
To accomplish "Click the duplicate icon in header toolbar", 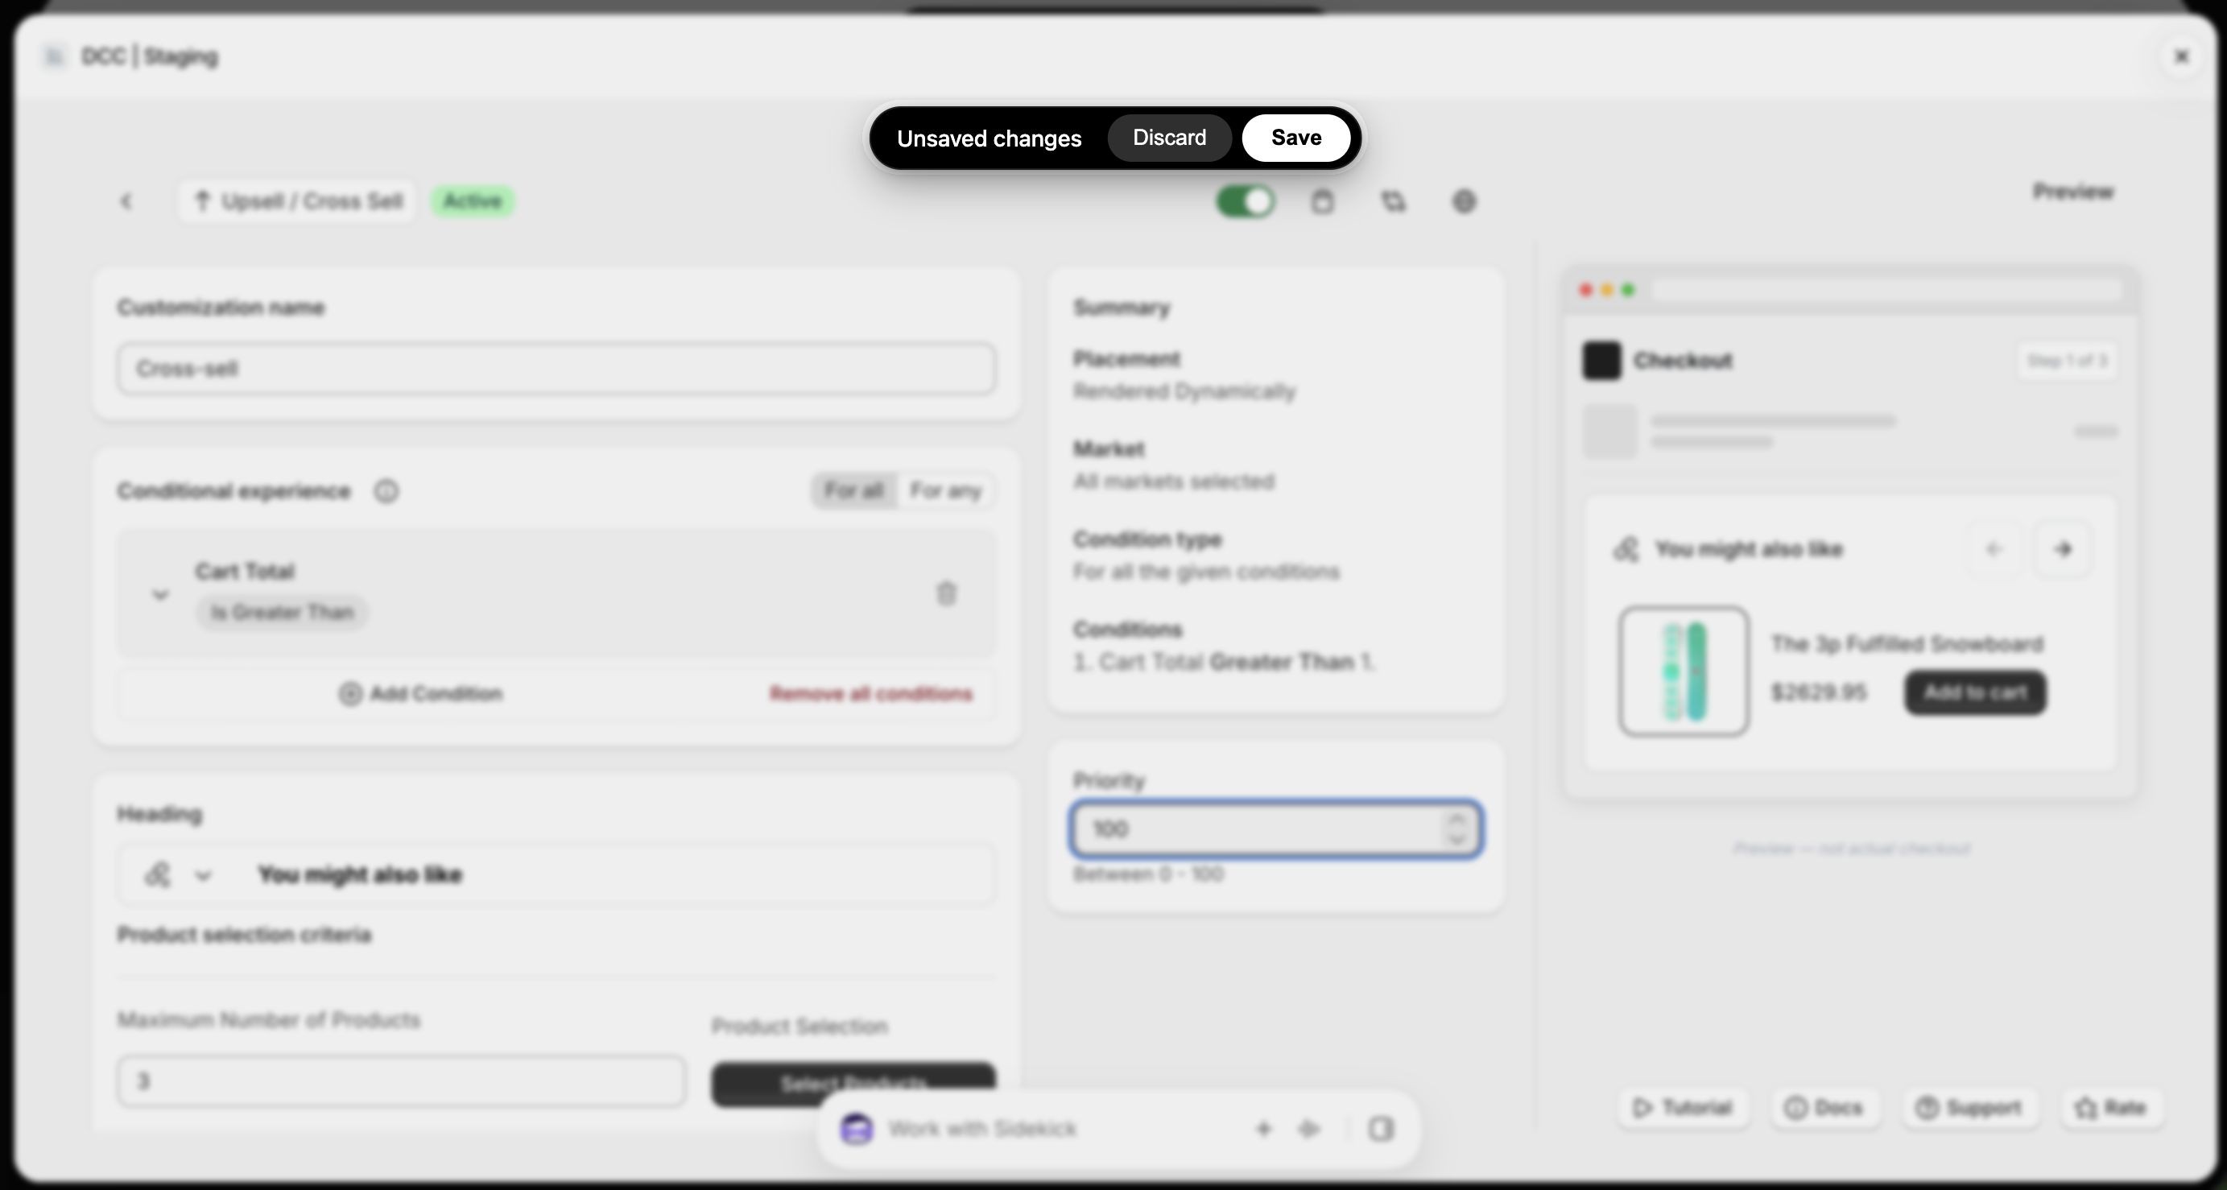I will click(1393, 201).
